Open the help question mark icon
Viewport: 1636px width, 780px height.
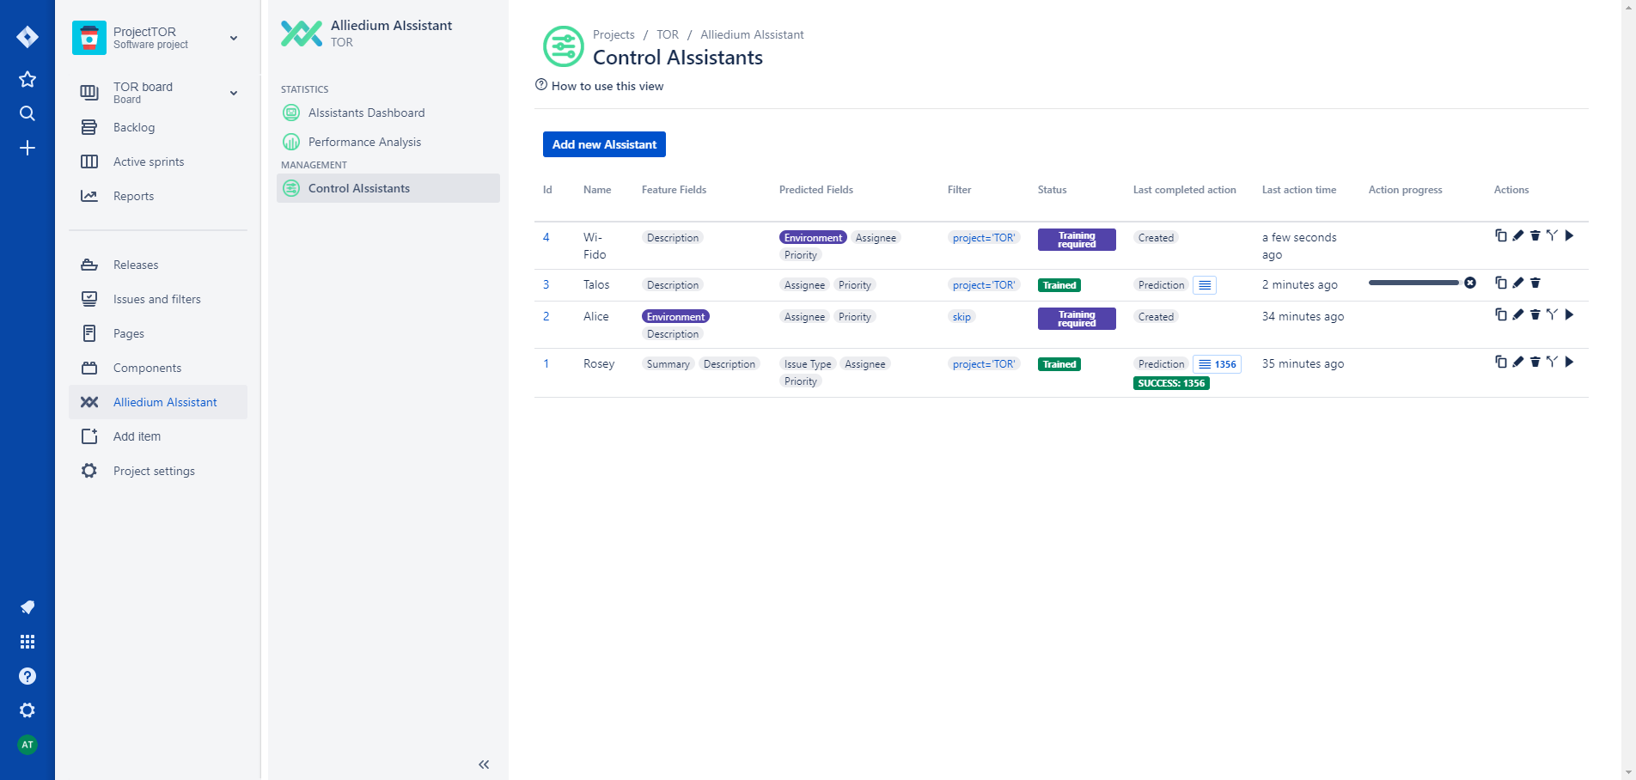[27, 676]
